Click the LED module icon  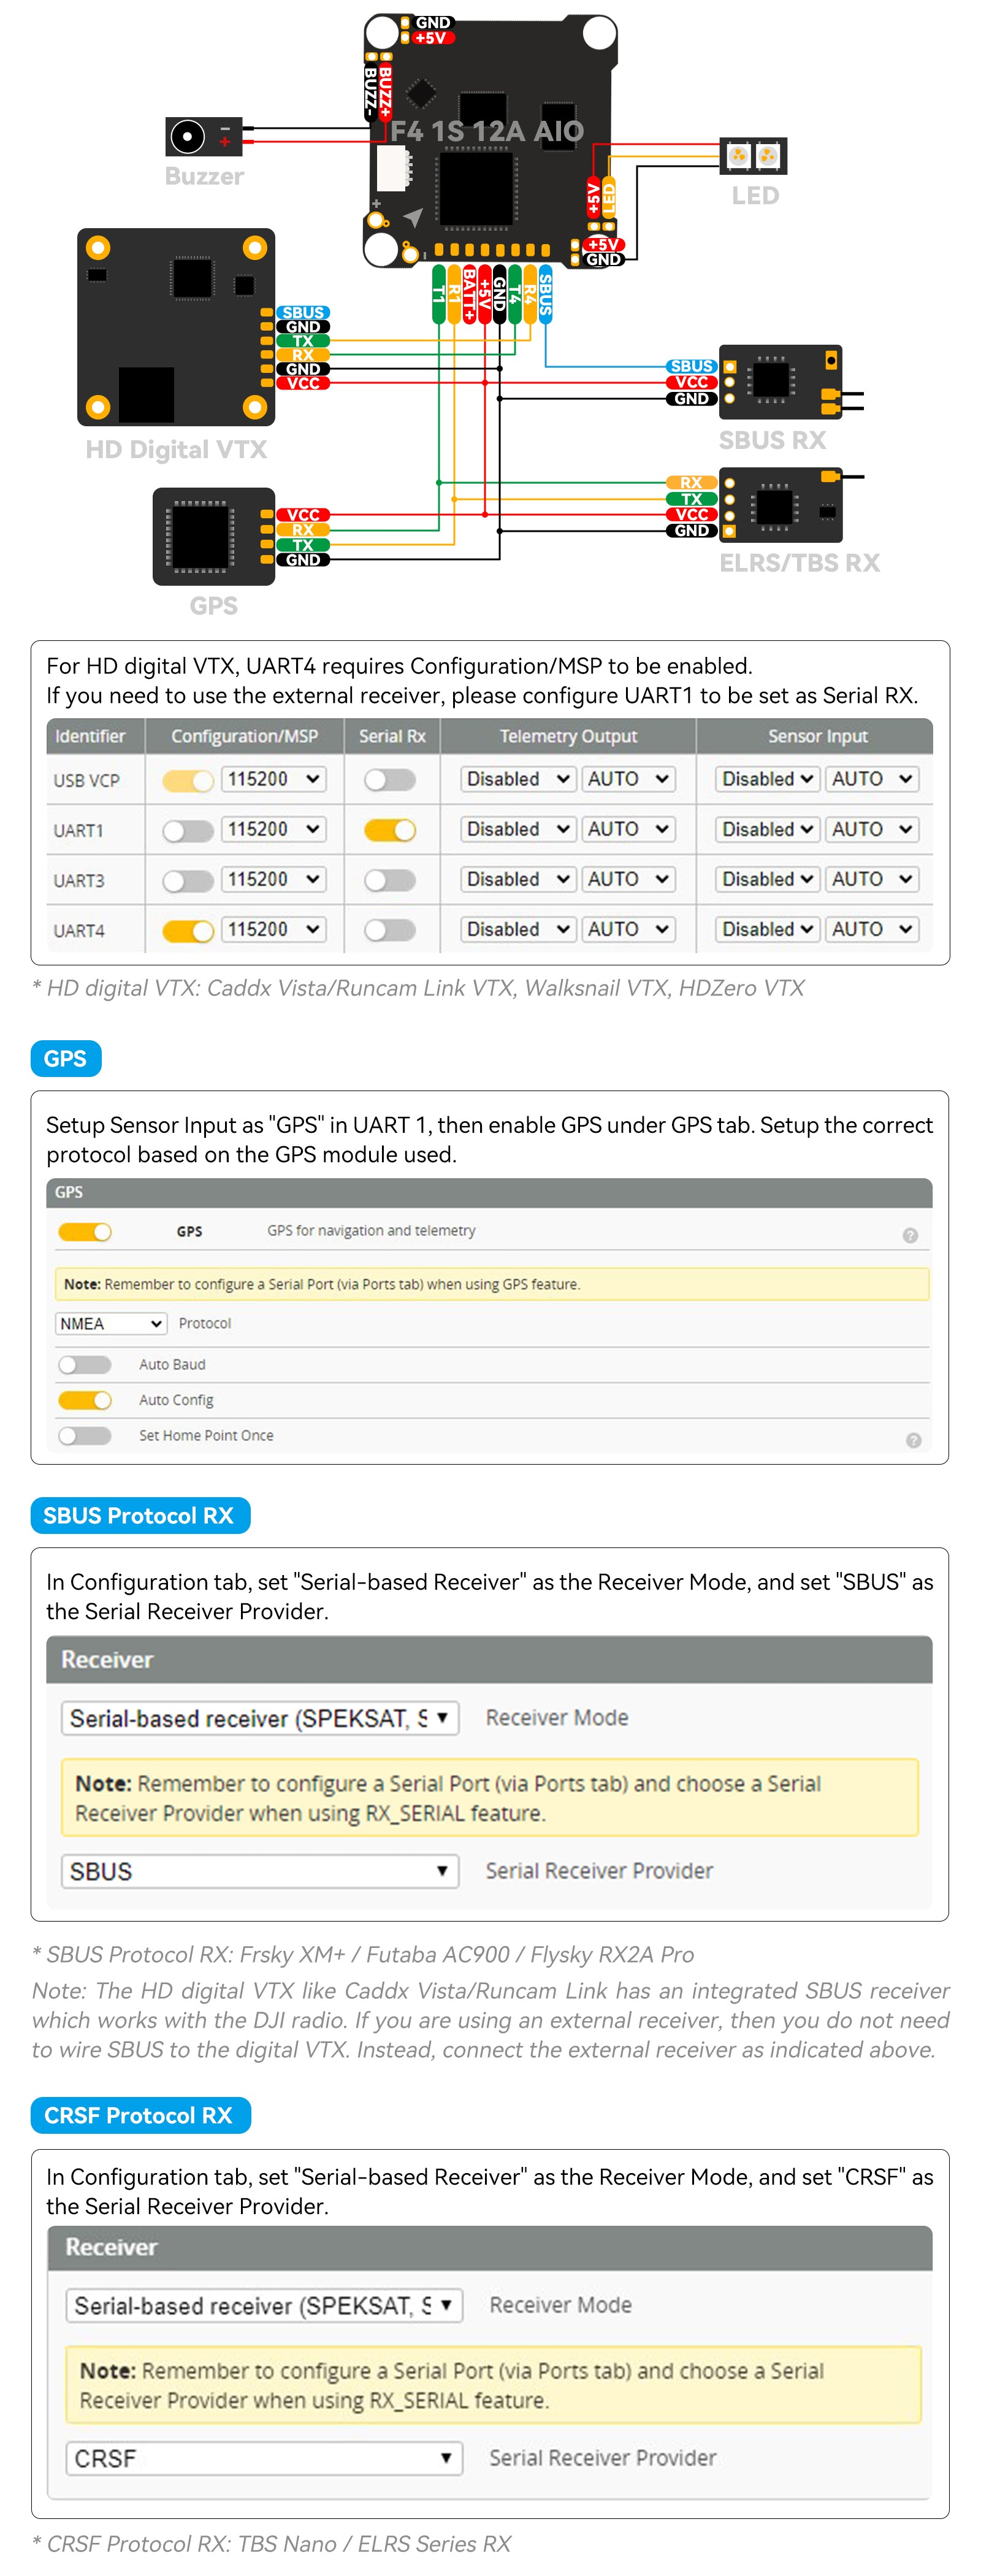(x=753, y=156)
